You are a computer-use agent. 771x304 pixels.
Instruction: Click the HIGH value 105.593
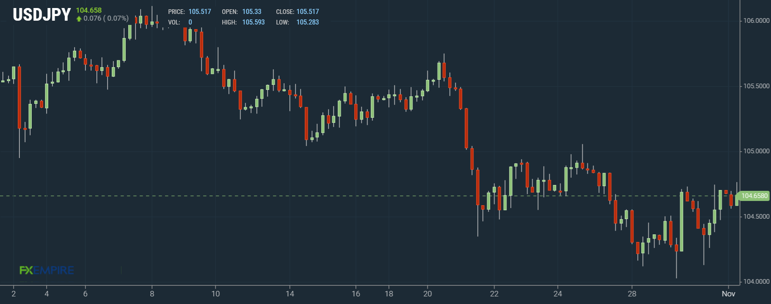click(253, 22)
